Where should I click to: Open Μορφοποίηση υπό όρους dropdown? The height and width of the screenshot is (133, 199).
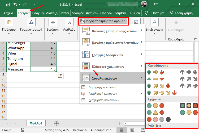click(x=103, y=21)
